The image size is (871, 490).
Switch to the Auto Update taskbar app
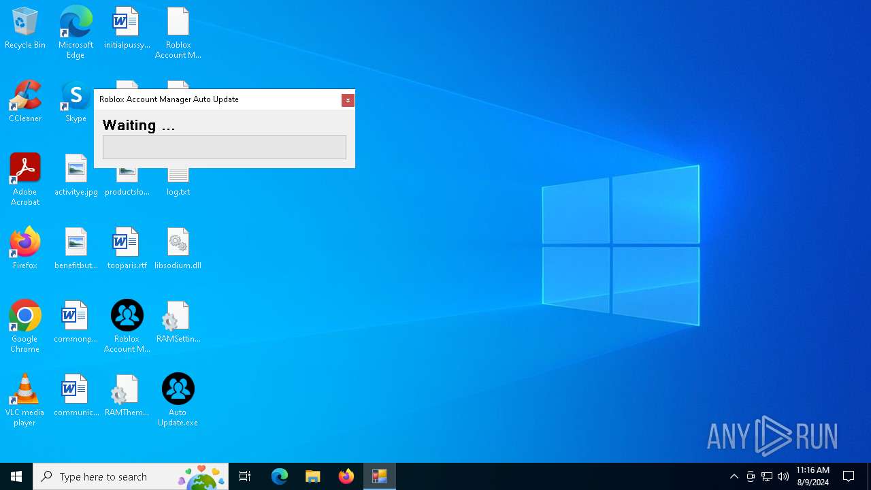pyautogui.click(x=380, y=476)
